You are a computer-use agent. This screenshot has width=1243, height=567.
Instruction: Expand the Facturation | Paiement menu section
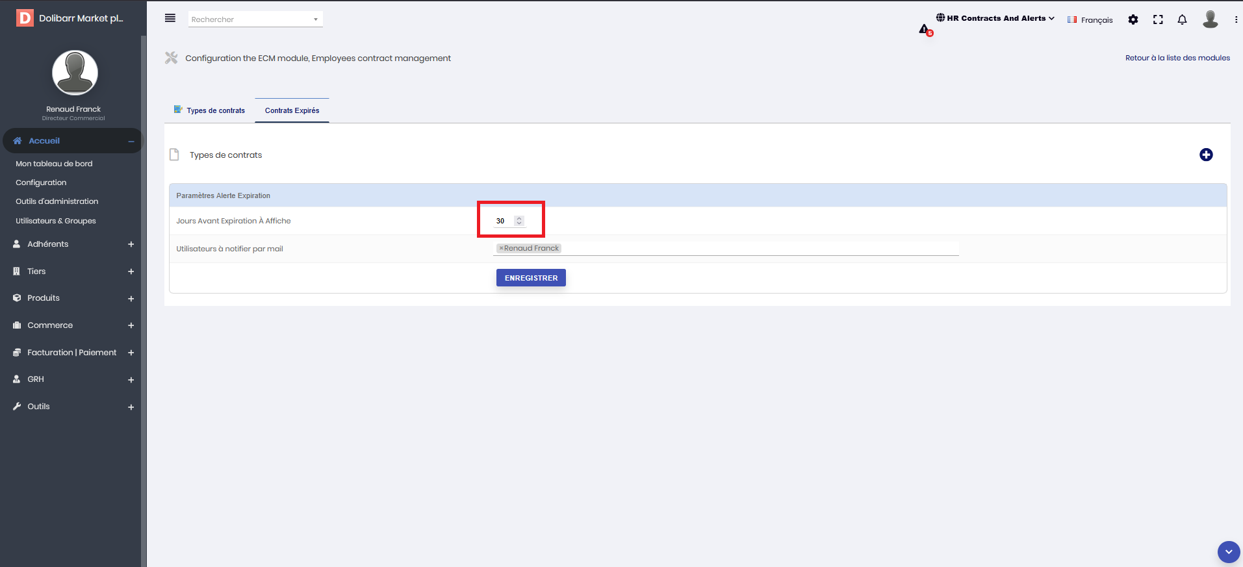131,353
